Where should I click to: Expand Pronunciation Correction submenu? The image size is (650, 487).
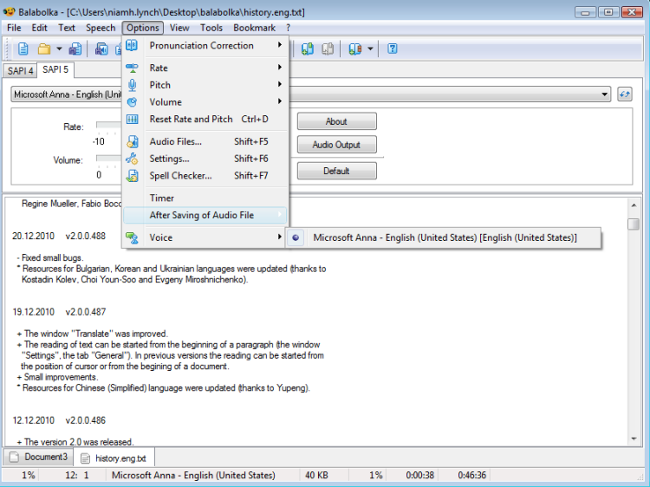280,45
